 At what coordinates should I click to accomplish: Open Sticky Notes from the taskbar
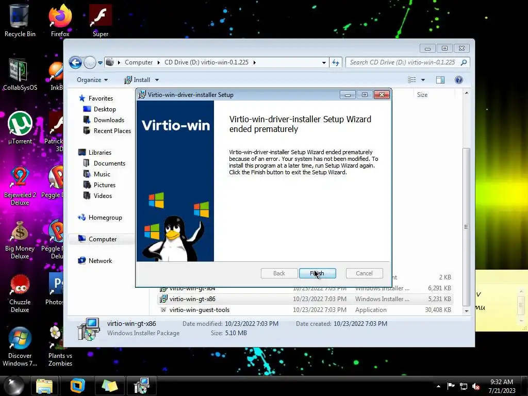[x=110, y=386]
